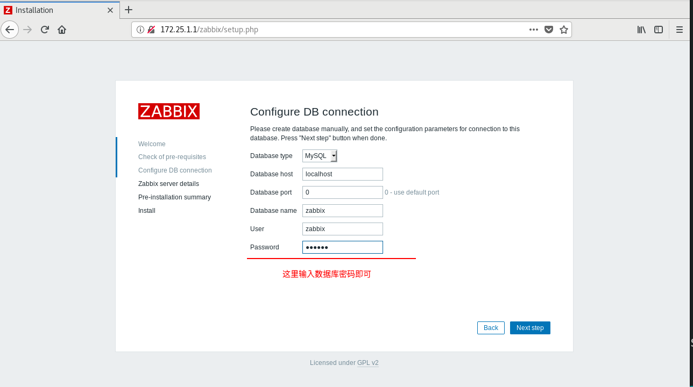Click the Back button
Image resolution: width=693 pixels, height=387 pixels.
tap(490, 327)
